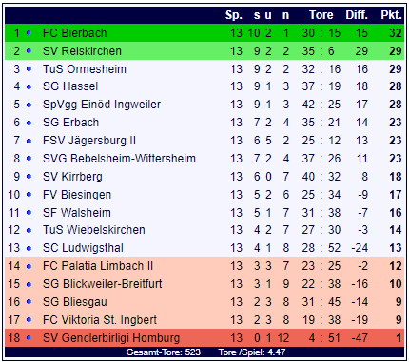Click the blue dot beside SV Reiskirchen

(x=29, y=50)
